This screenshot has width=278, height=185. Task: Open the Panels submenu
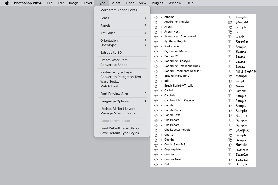click(122, 25)
